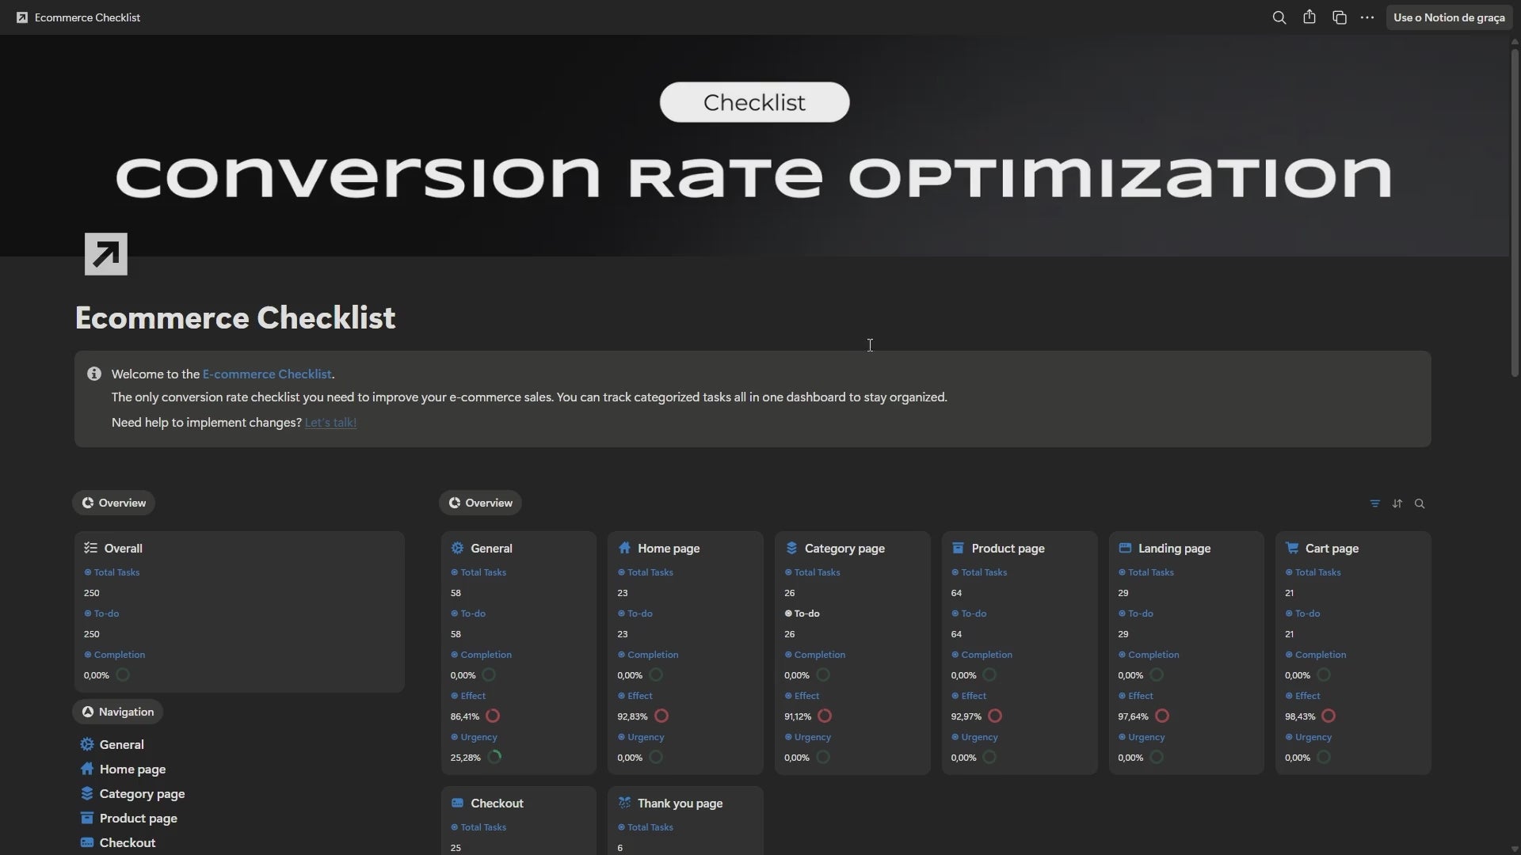1521x855 pixels.
Task: Click the scrollbar down arrow
Action: pyautogui.click(x=1515, y=849)
